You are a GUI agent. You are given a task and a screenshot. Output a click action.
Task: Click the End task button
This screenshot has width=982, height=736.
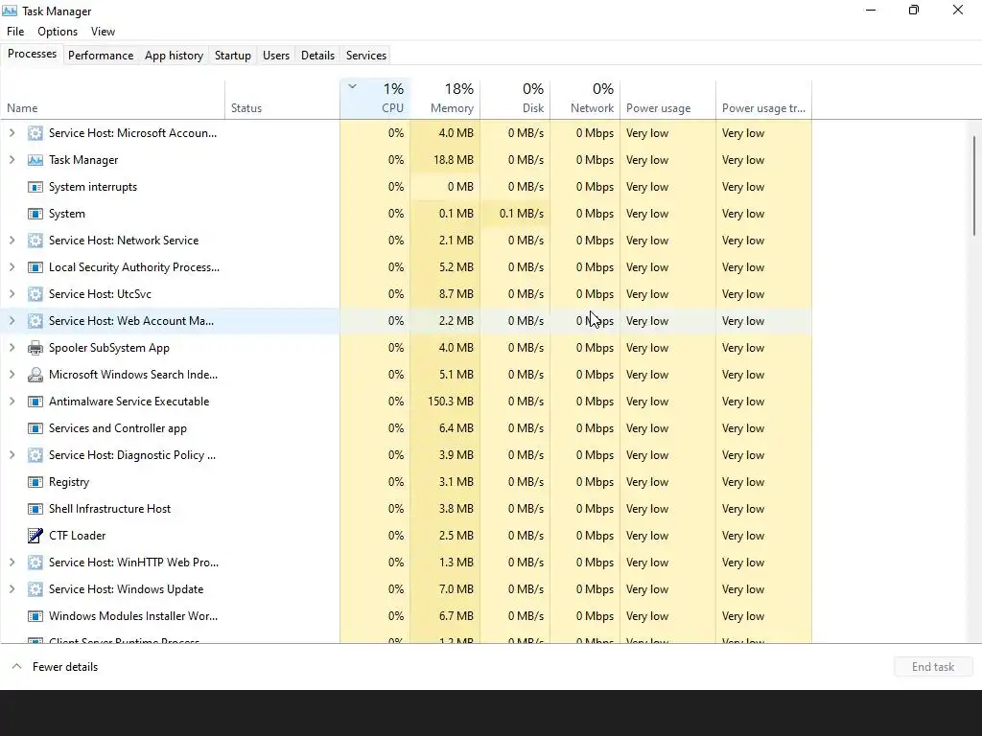[933, 667]
